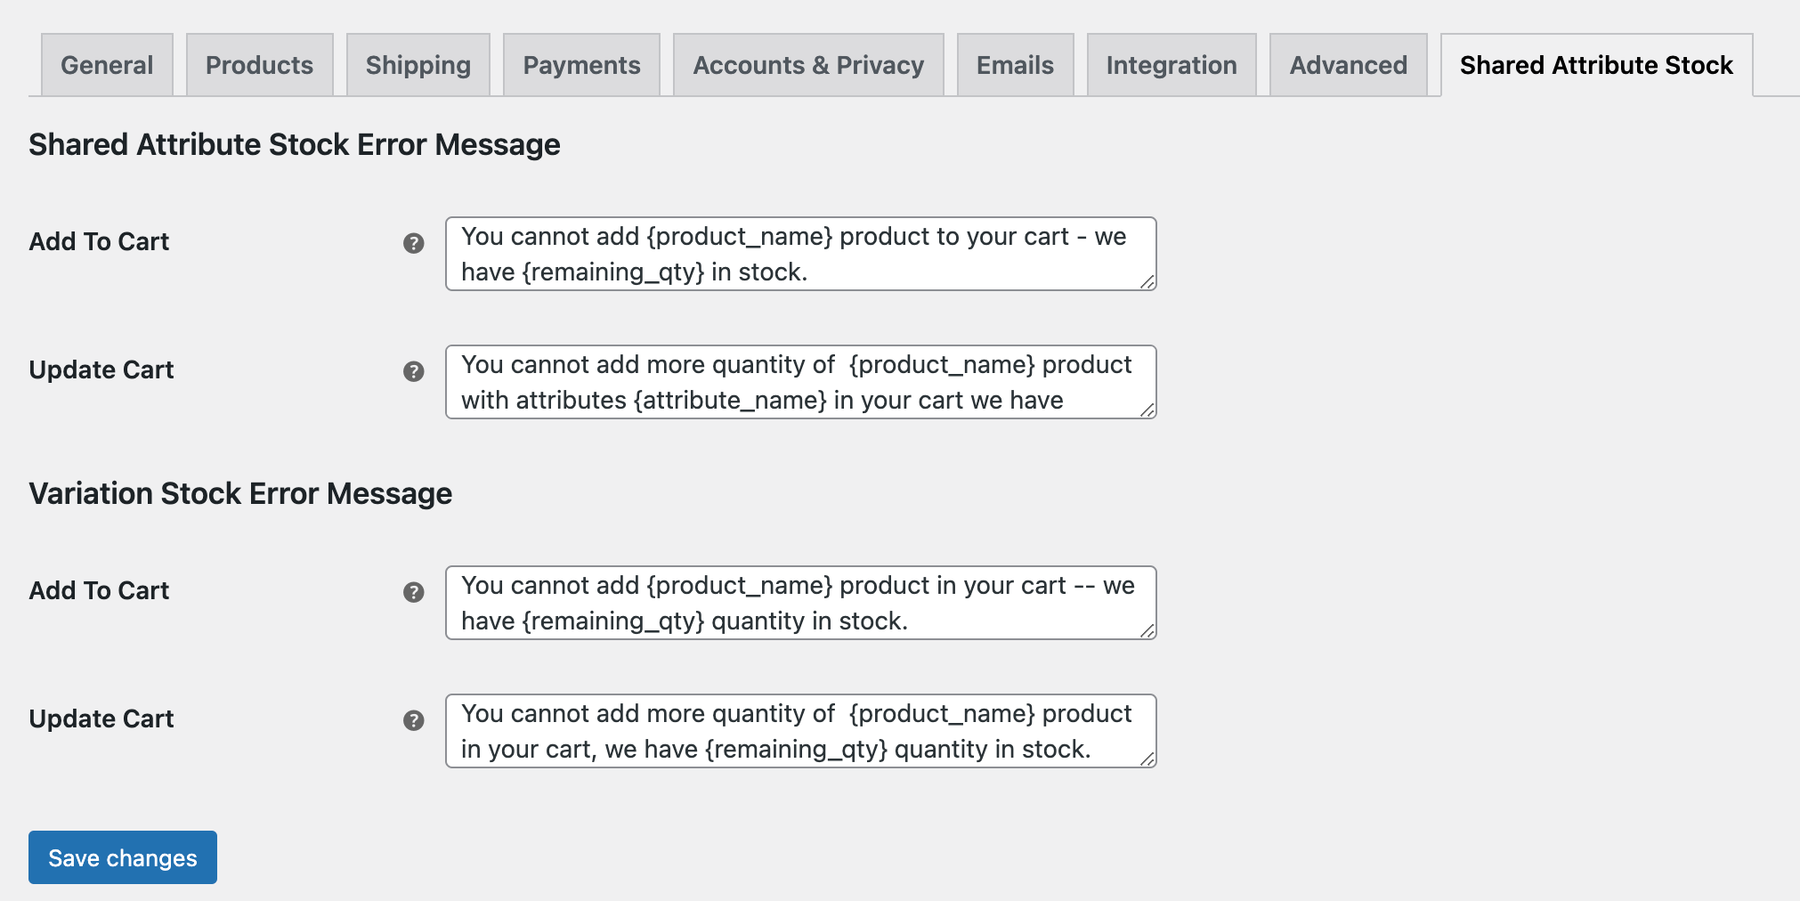This screenshot has height=901, width=1800.
Task: Select the Accounts & Privacy tab
Action: tap(808, 65)
